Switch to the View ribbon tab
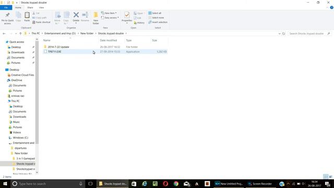This screenshot has height=188, width=334. pyautogui.click(x=41, y=8)
